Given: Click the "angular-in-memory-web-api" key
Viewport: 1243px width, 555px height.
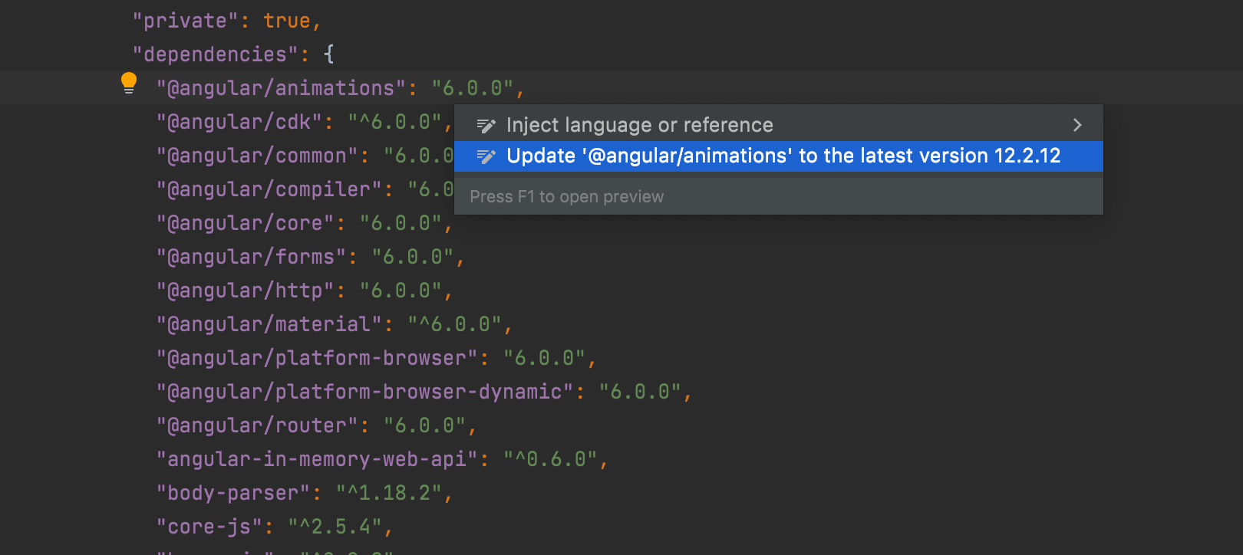Looking at the screenshot, I should (316, 460).
